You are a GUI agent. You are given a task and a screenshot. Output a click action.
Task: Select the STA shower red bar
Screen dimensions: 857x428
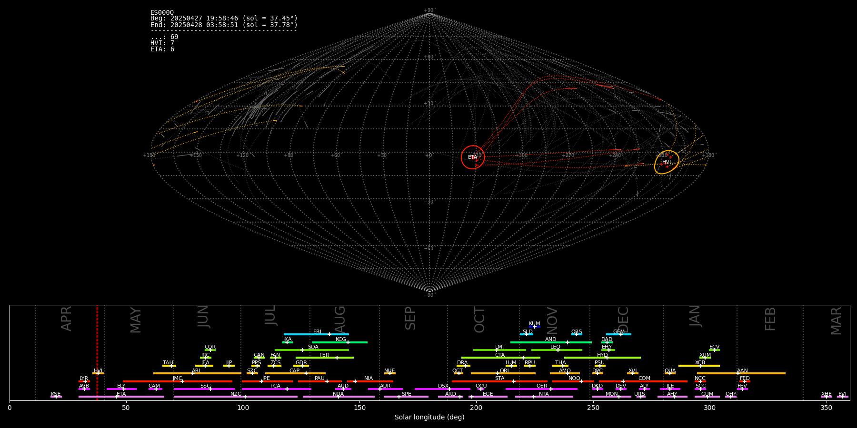(x=499, y=381)
